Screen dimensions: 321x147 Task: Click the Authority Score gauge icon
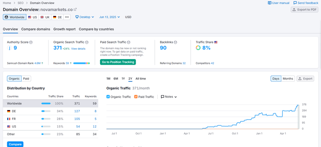pos(9,48)
